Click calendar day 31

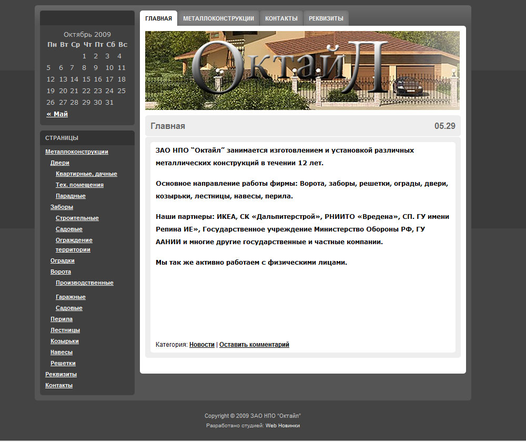[x=109, y=103]
